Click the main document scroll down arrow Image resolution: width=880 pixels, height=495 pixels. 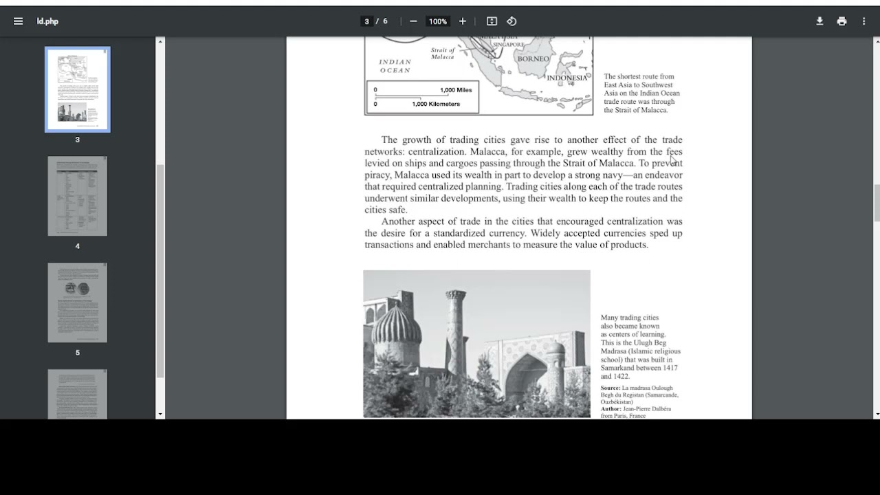(876, 415)
